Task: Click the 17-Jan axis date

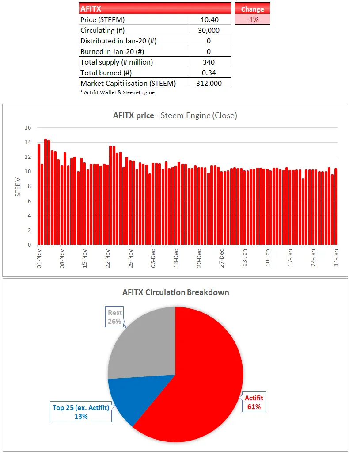Action: [290, 258]
